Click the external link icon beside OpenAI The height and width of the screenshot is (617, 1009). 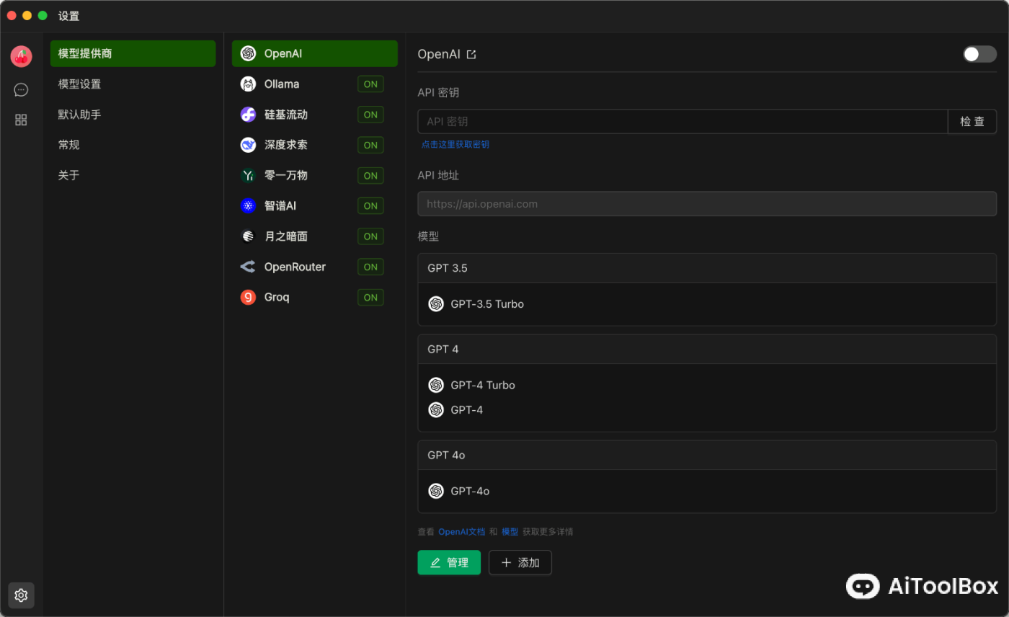pos(472,53)
